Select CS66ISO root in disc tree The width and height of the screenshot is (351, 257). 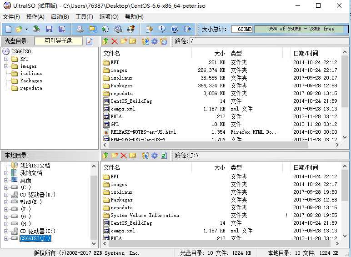(x=21, y=51)
